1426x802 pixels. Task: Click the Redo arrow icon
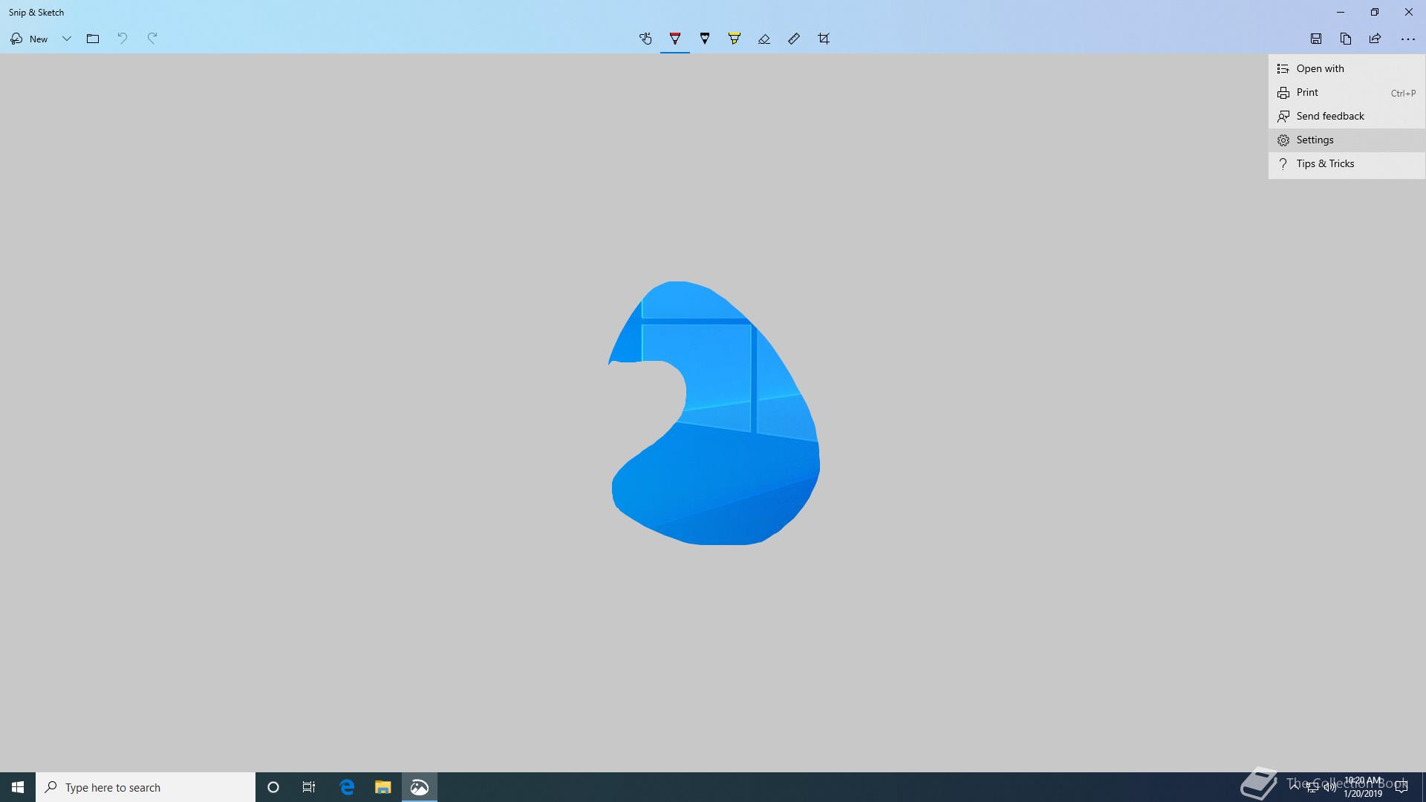[152, 39]
